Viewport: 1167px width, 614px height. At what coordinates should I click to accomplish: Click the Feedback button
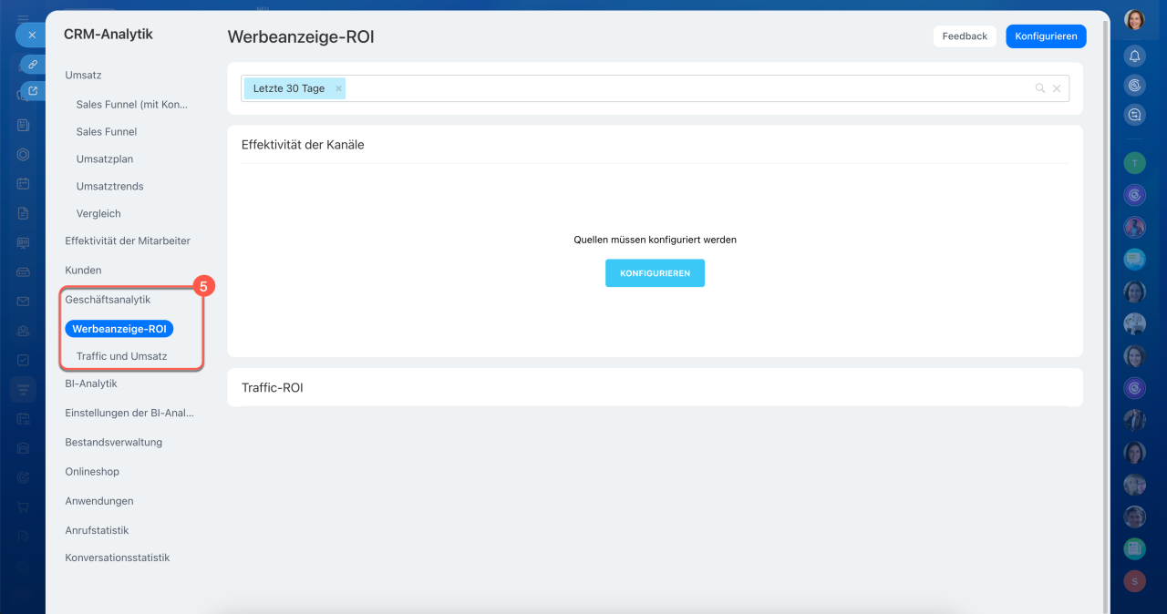pos(965,36)
